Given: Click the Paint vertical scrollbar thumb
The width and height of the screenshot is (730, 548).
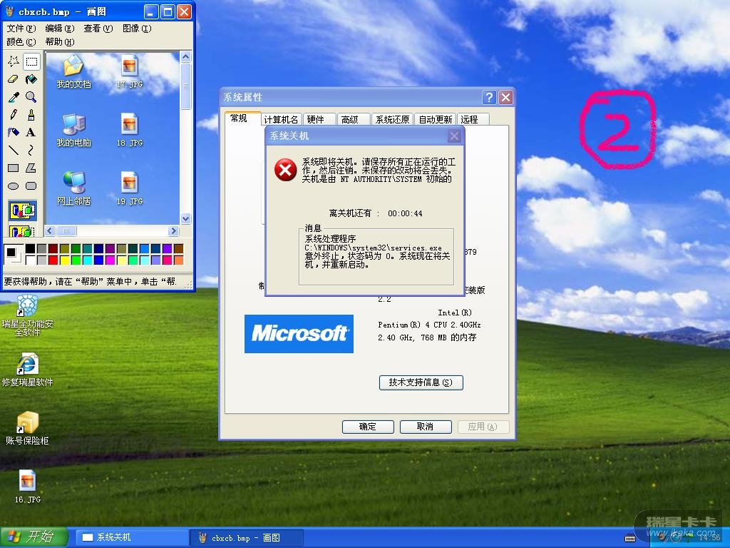Looking at the screenshot, I should point(186,86).
